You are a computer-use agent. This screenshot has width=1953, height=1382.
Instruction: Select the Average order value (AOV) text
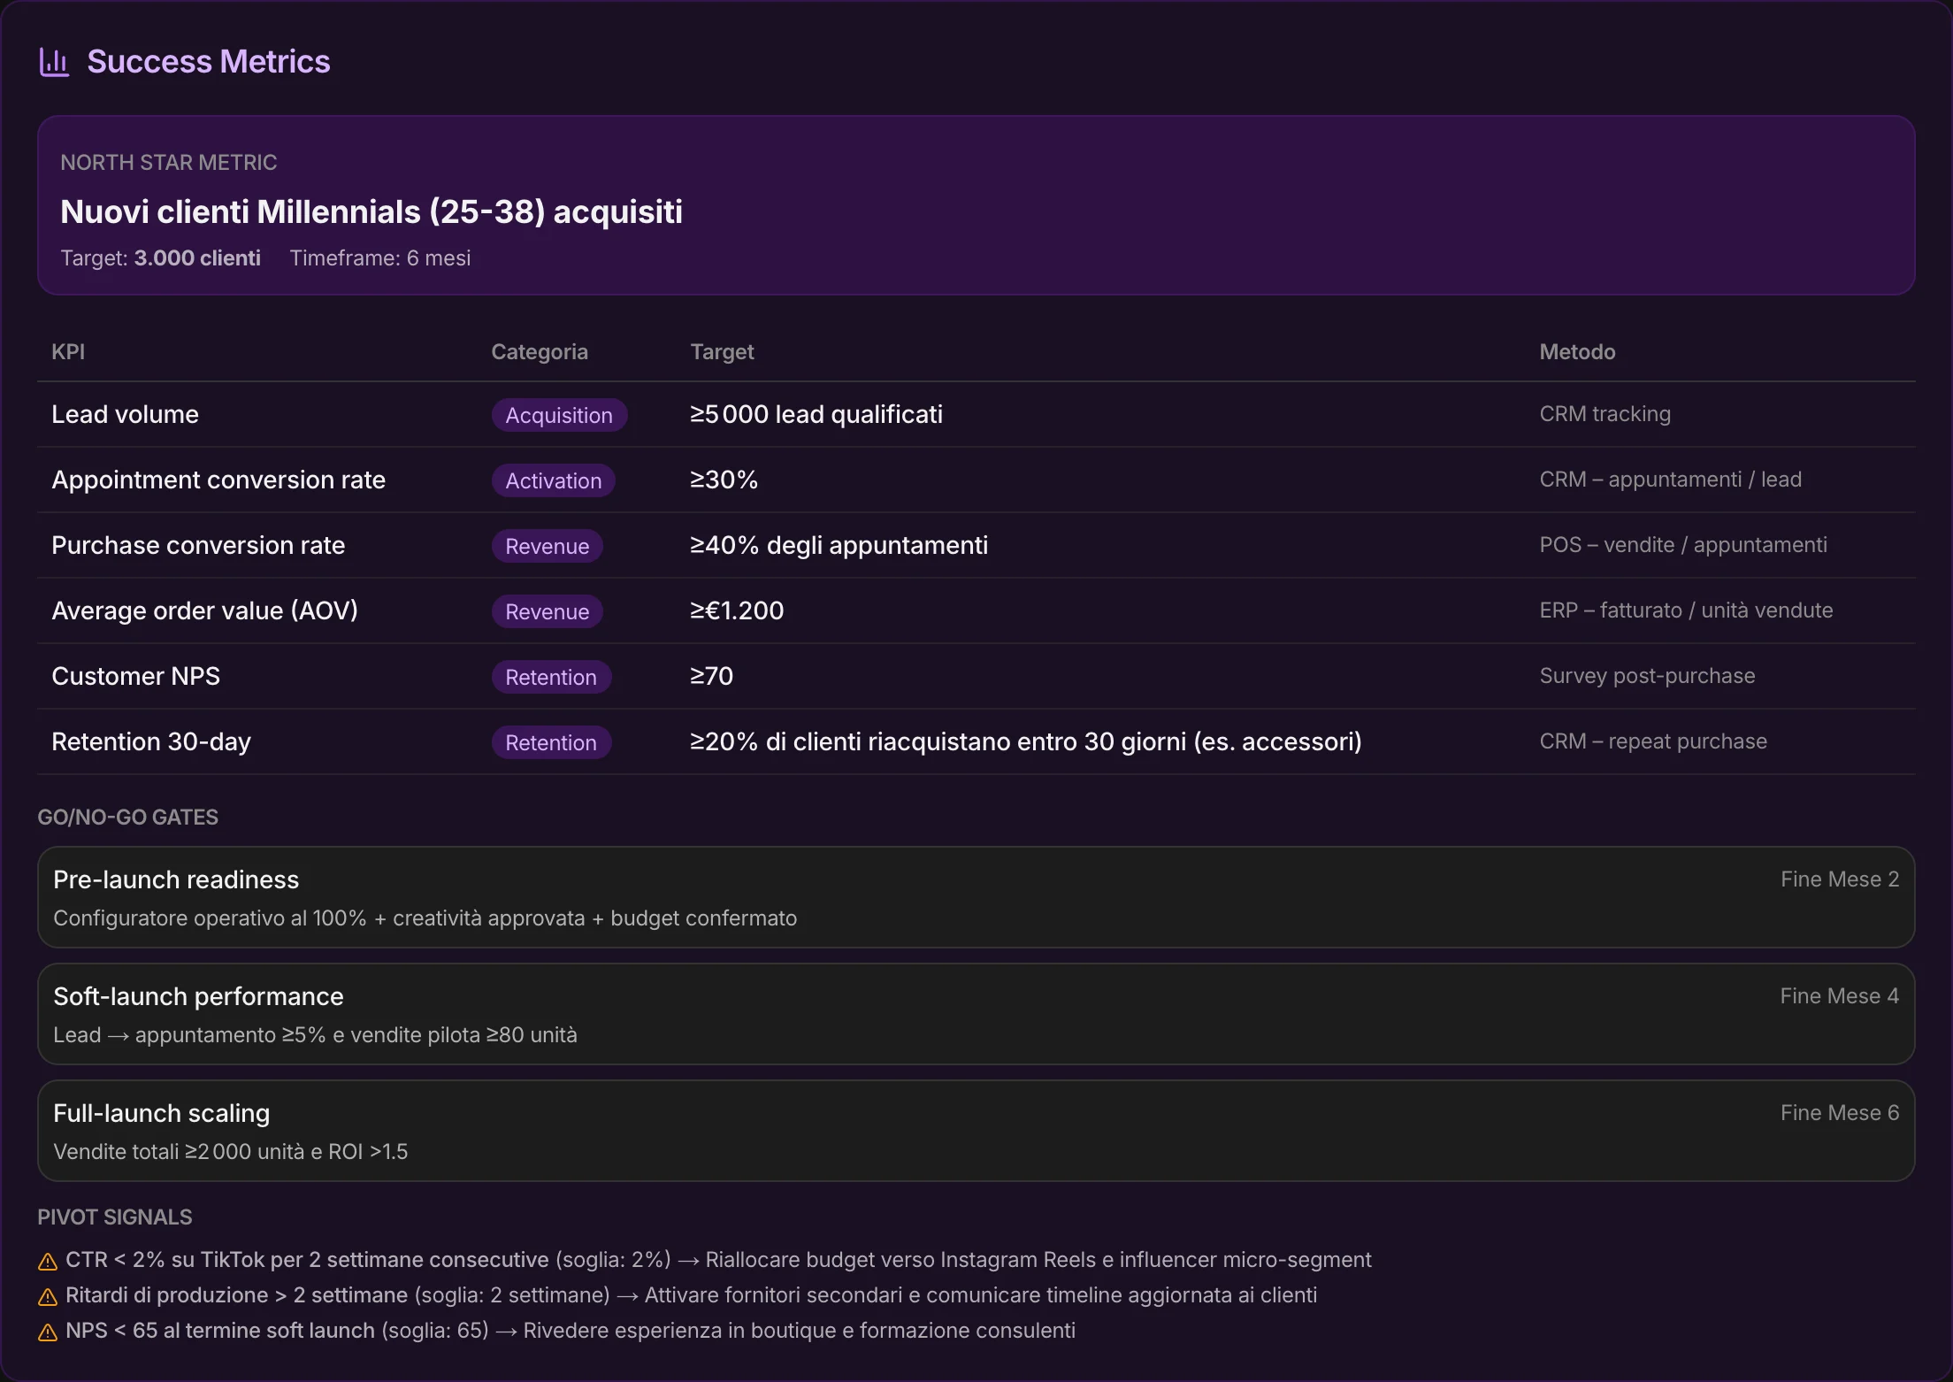click(x=204, y=610)
